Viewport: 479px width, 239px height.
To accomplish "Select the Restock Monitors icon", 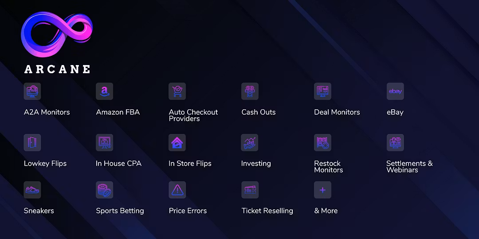I will tap(322, 143).
